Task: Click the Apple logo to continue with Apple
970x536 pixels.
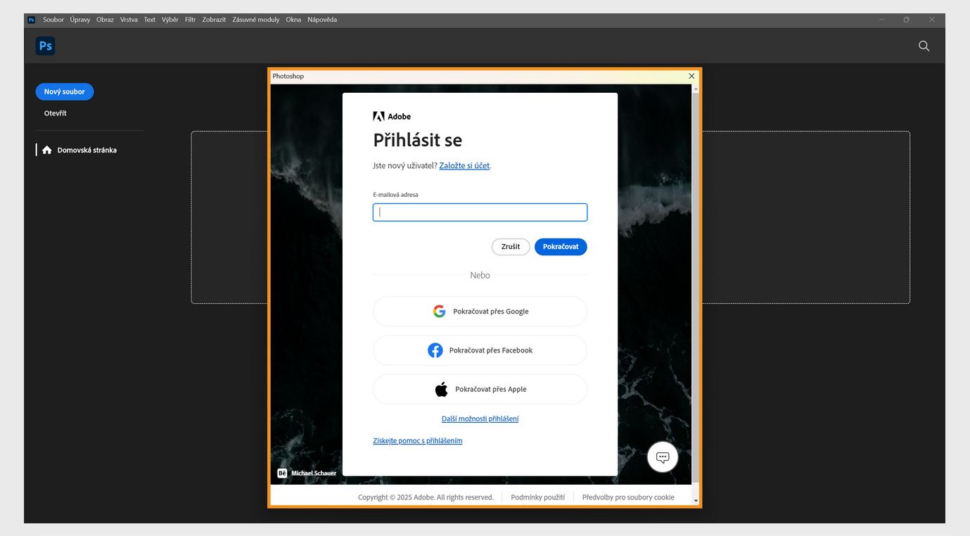Action: (x=441, y=388)
